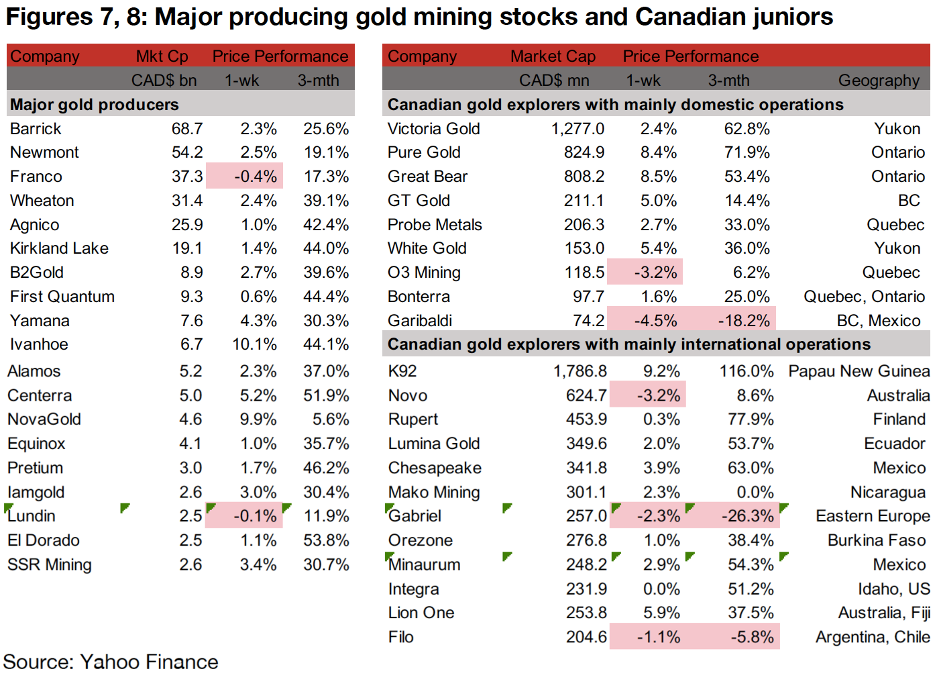Click the green marker beside Gabriel name
937x698 pixels.
[390, 507]
